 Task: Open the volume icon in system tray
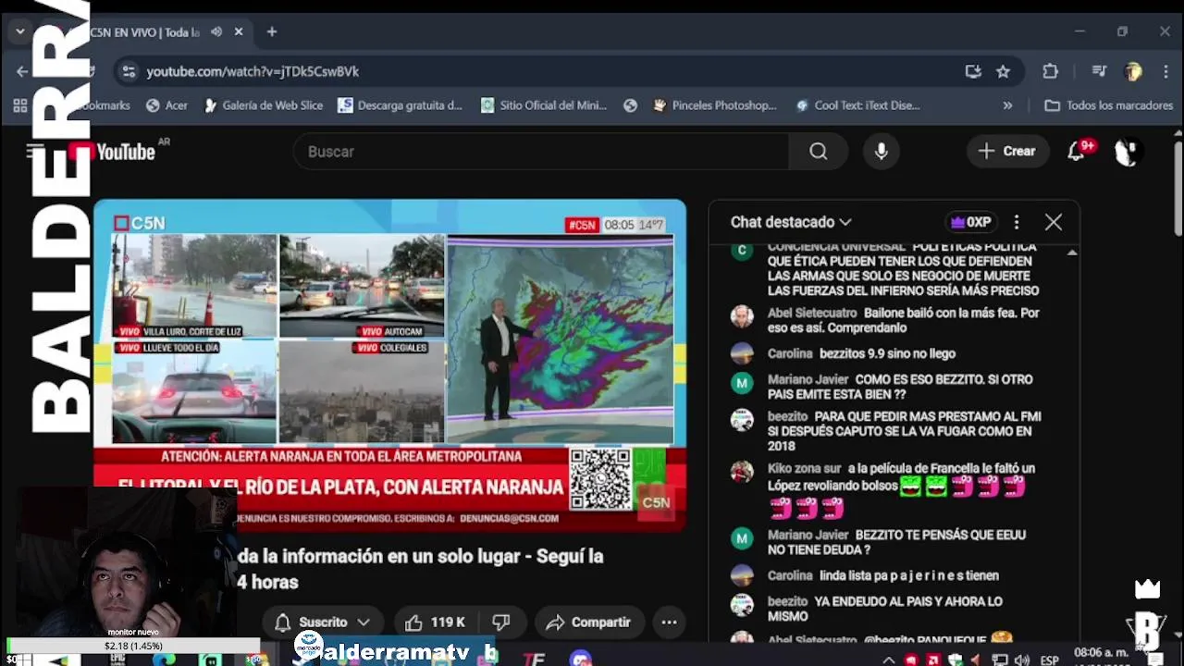click(1022, 660)
